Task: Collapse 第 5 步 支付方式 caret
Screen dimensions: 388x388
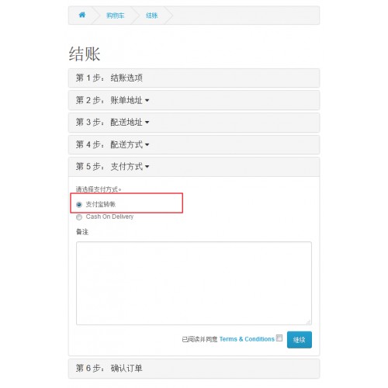Action: [147, 167]
